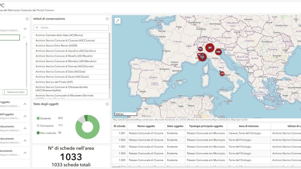The image size is (301, 169).
Task: Click table row with ID 1.001
Action: tap(206, 133)
